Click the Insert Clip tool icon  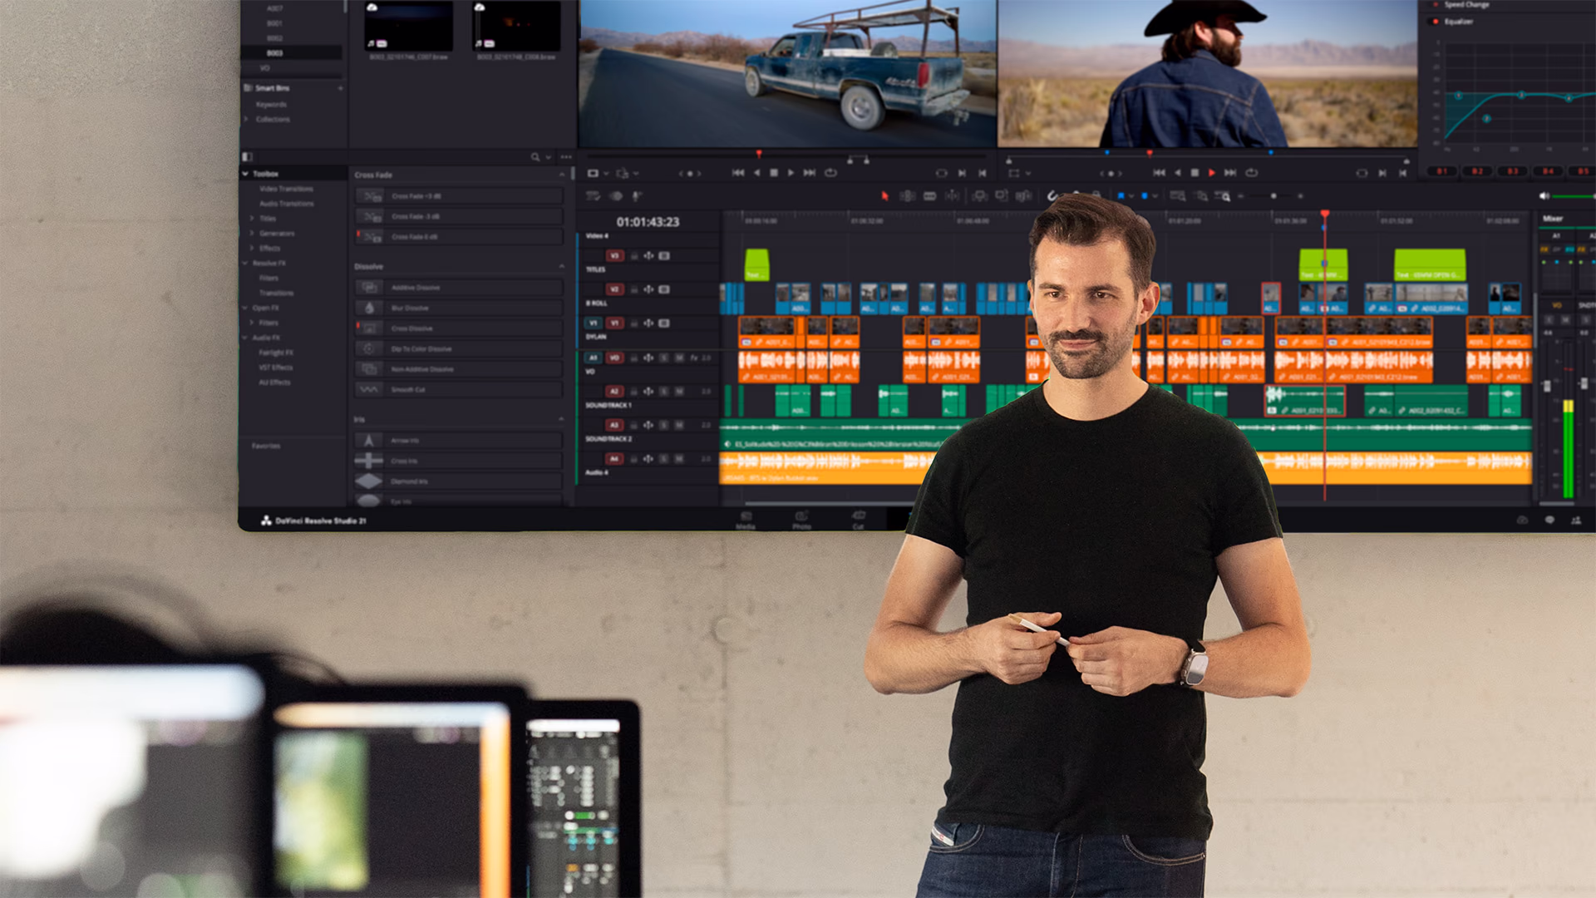click(980, 196)
